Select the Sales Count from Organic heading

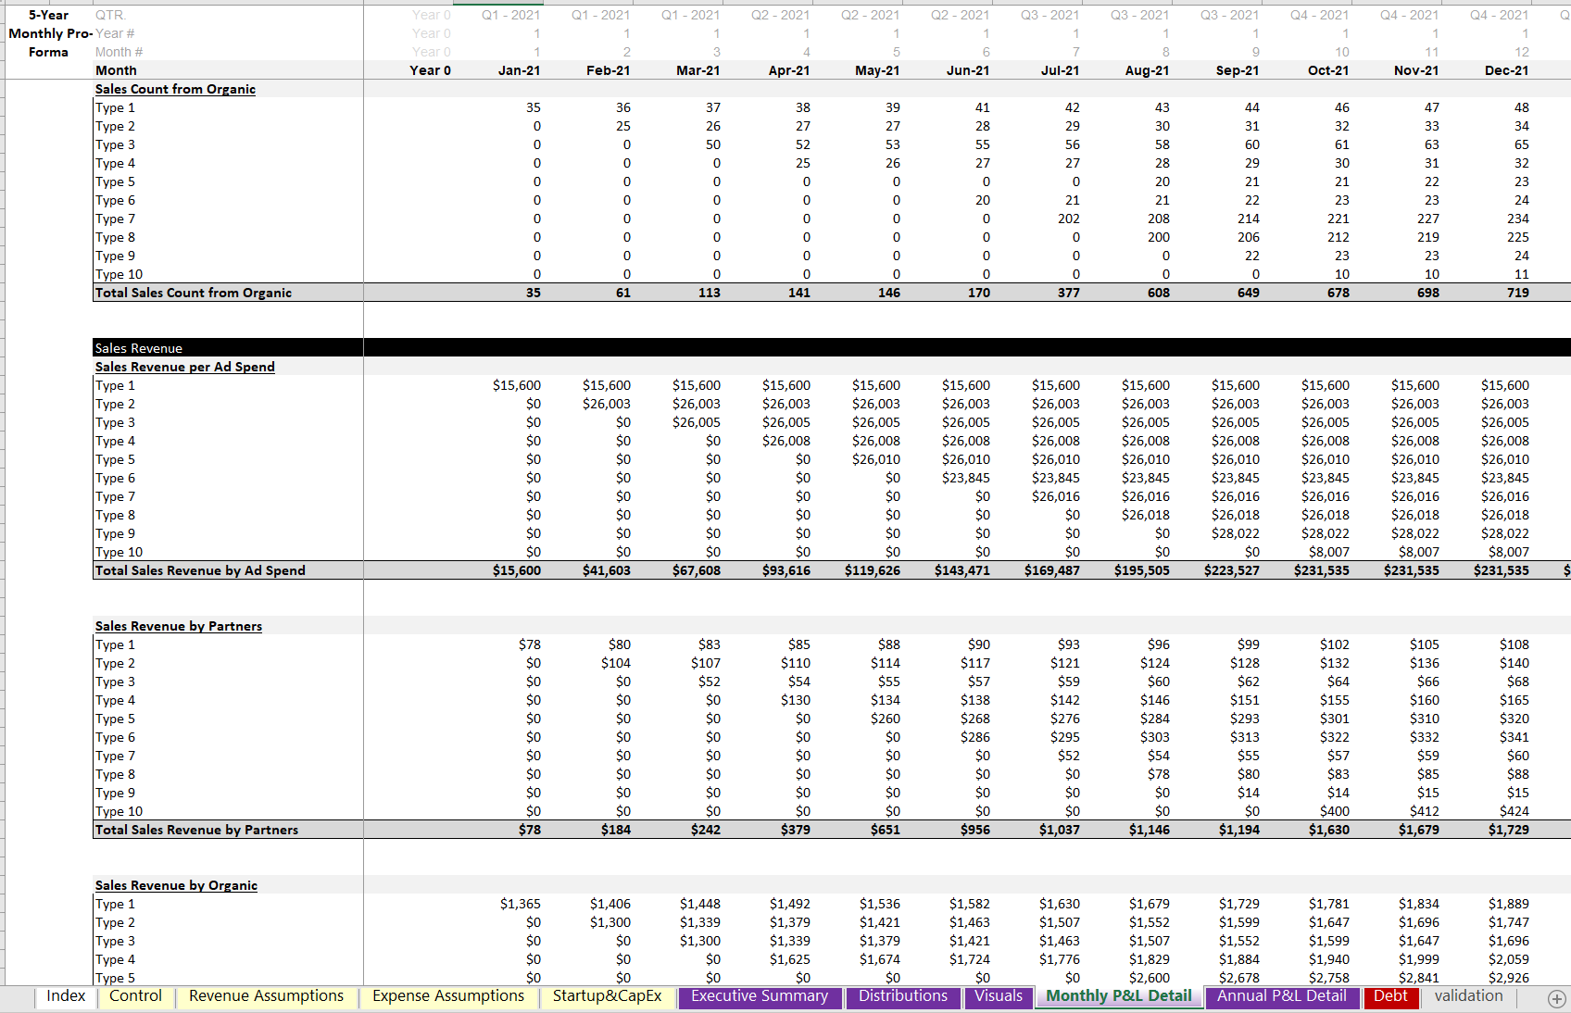[175, 89]
